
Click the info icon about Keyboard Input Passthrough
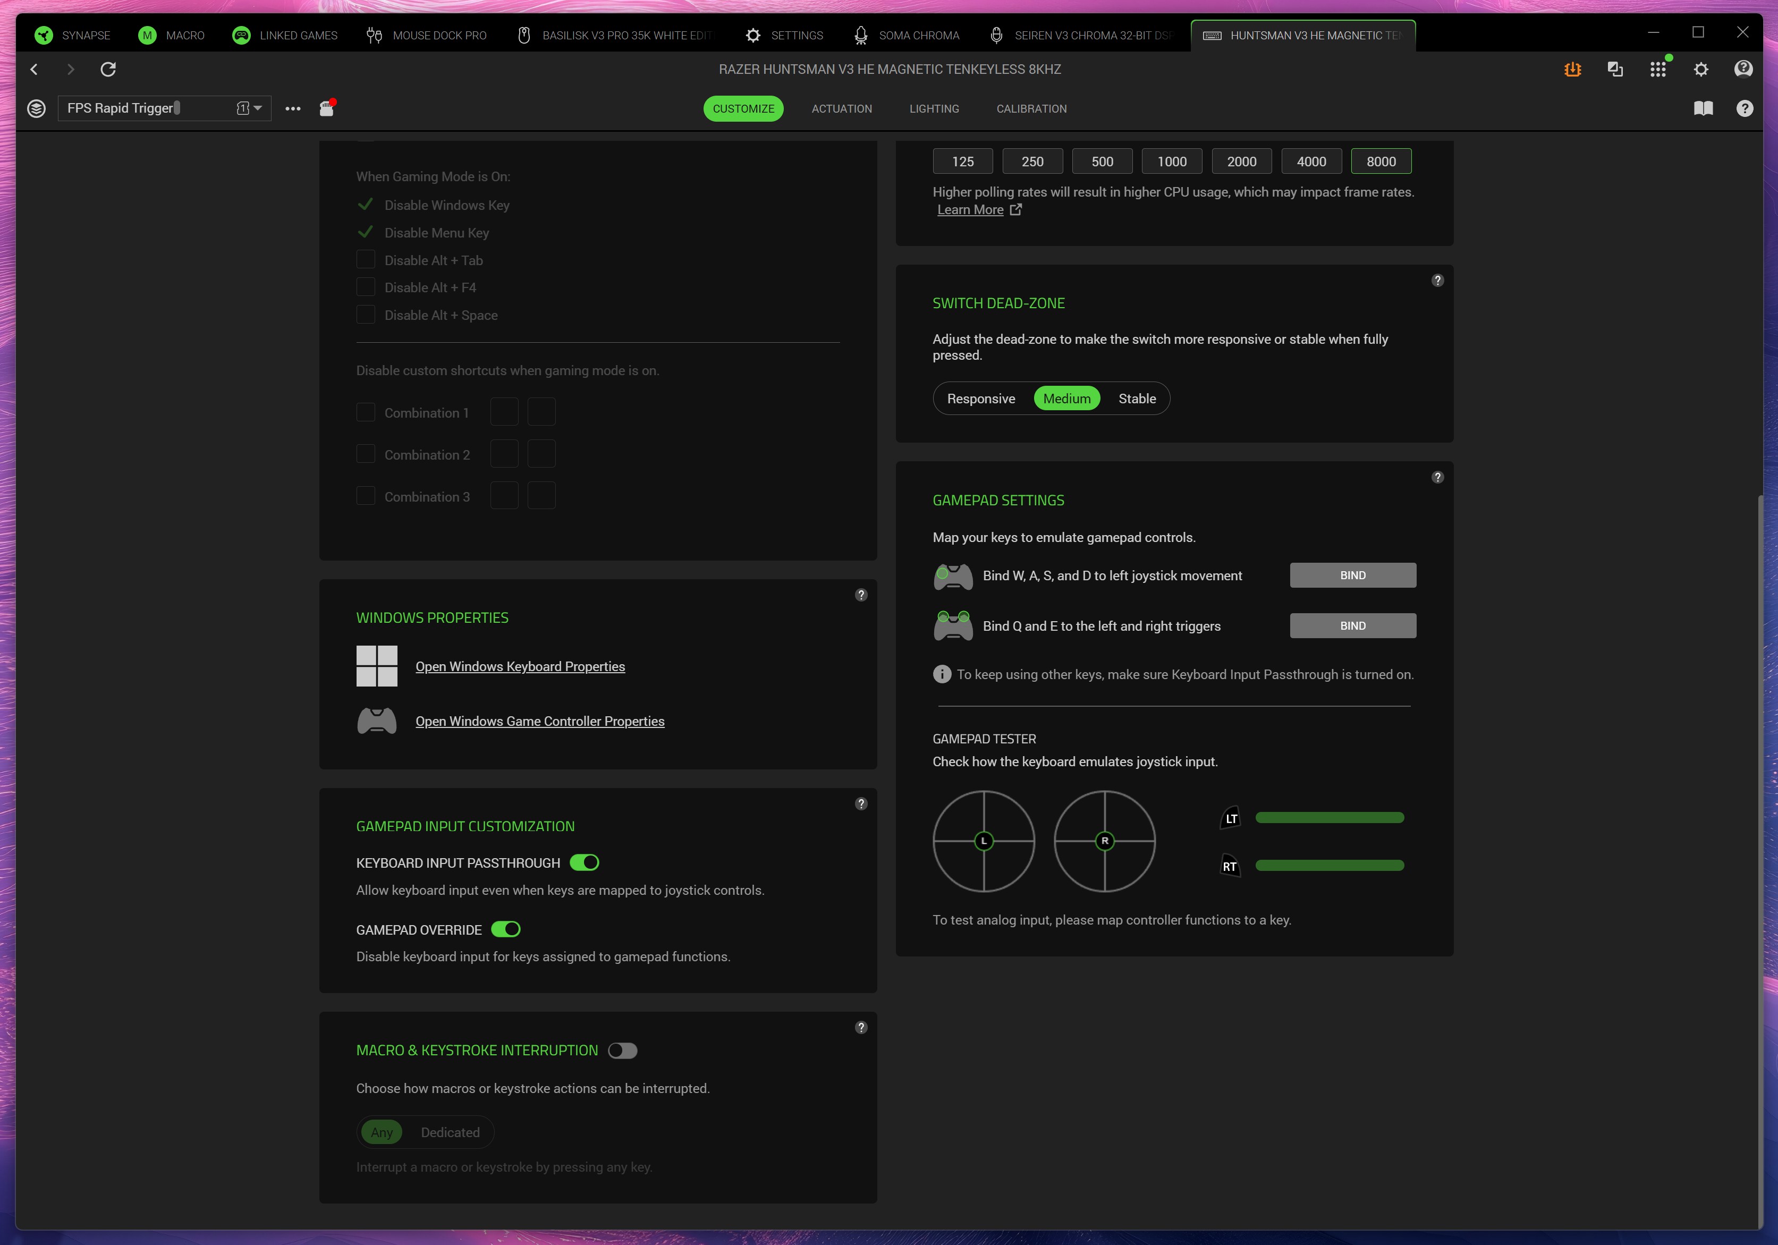click(x=942, y=674)
